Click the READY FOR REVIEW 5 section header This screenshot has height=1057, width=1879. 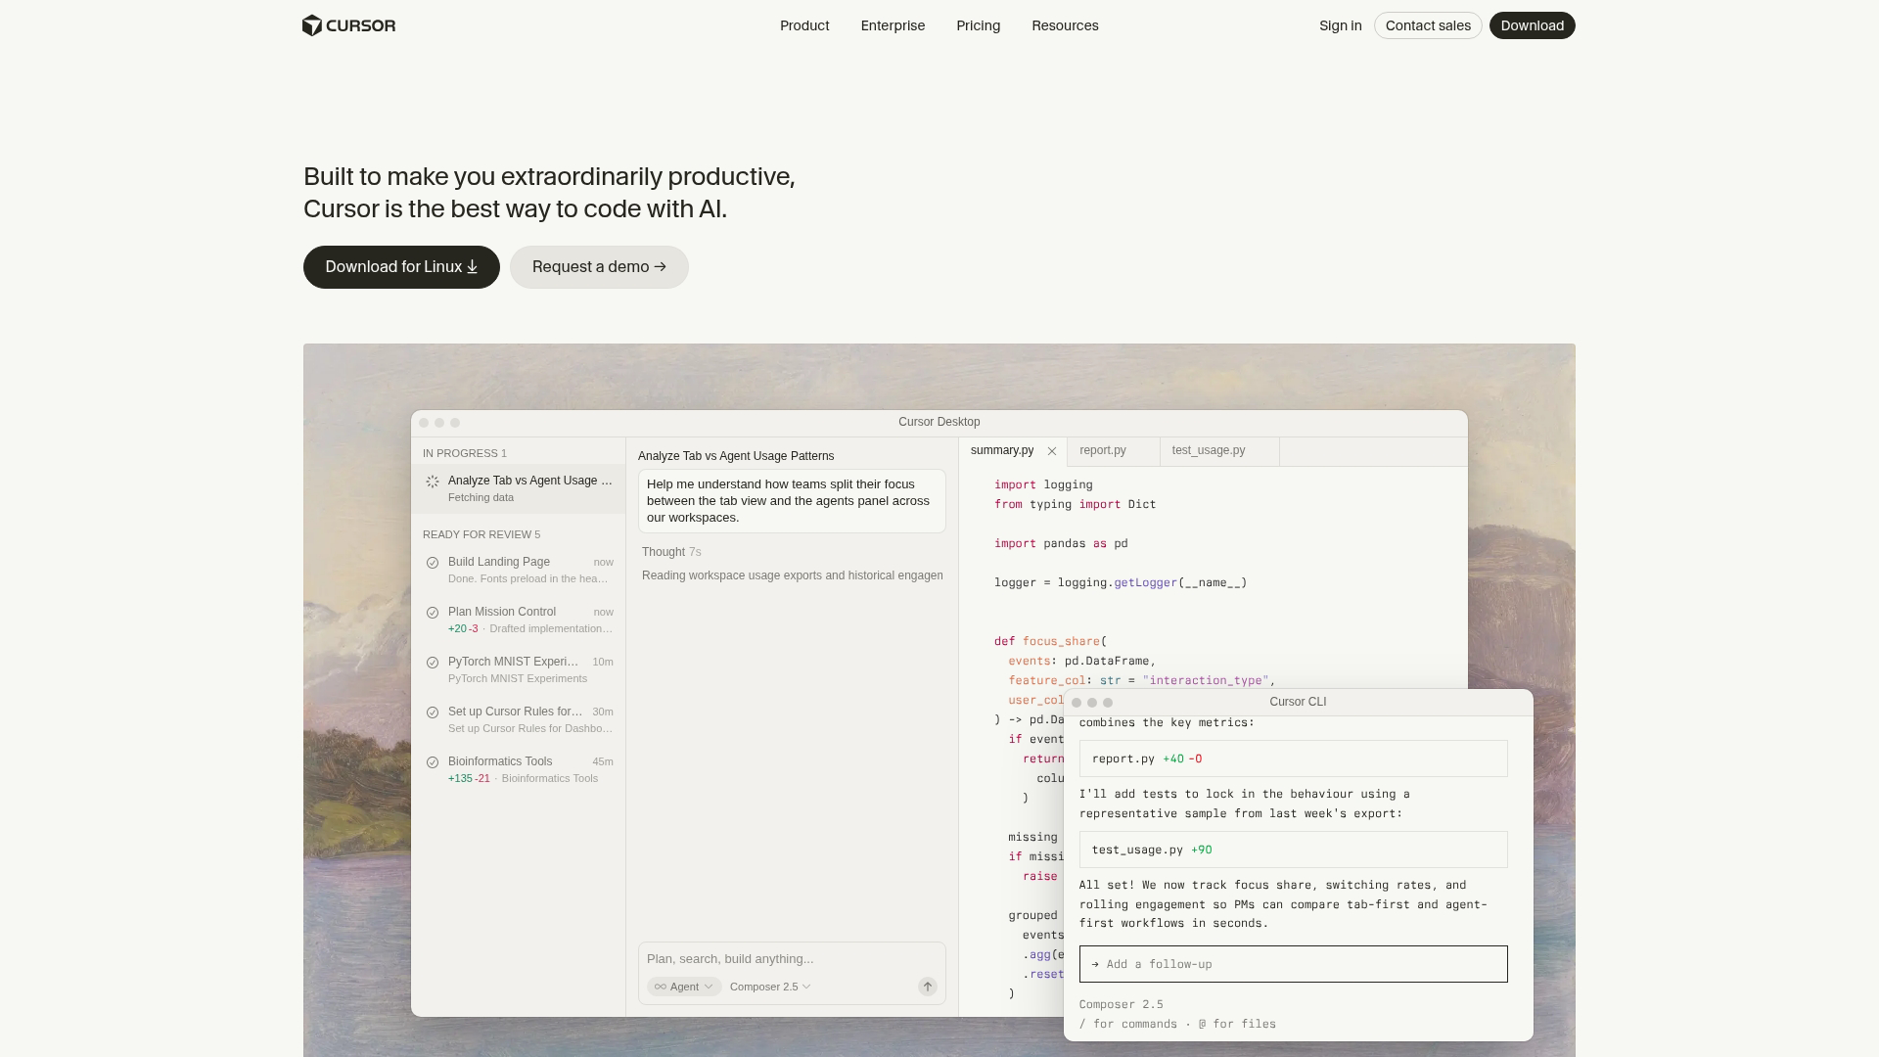pos(481,534)
